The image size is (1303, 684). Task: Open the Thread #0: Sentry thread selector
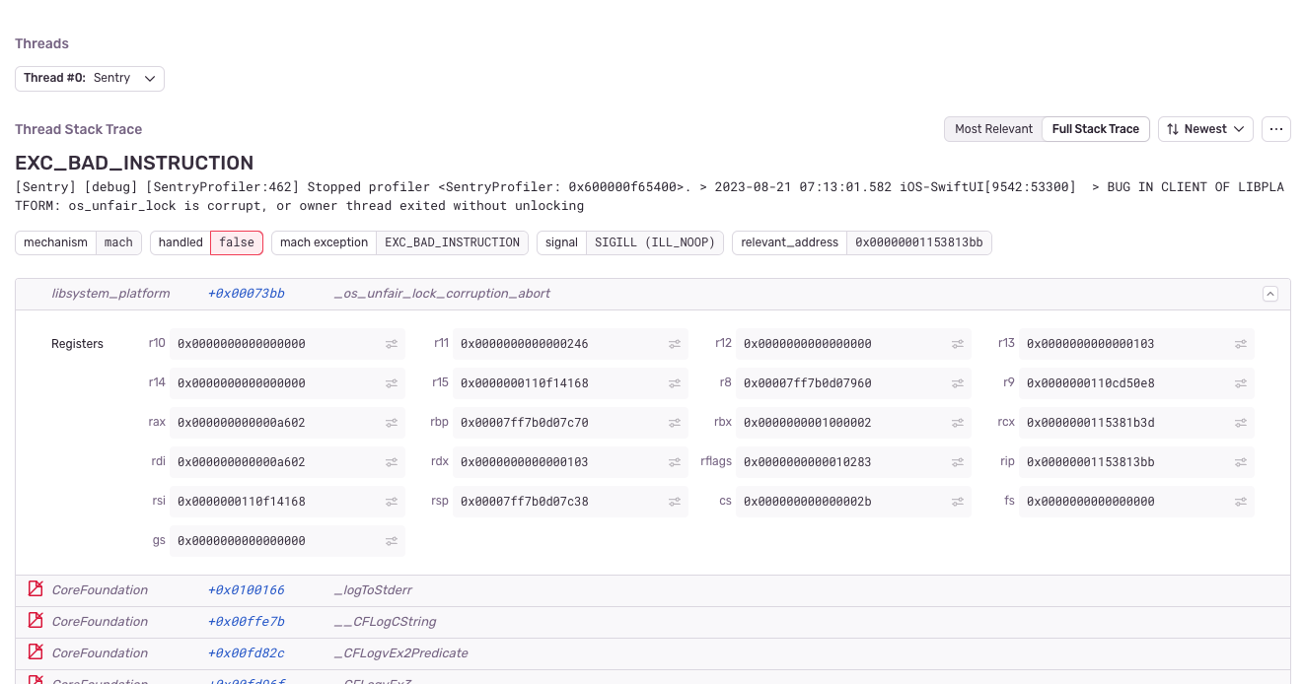[x=89, y=78]
